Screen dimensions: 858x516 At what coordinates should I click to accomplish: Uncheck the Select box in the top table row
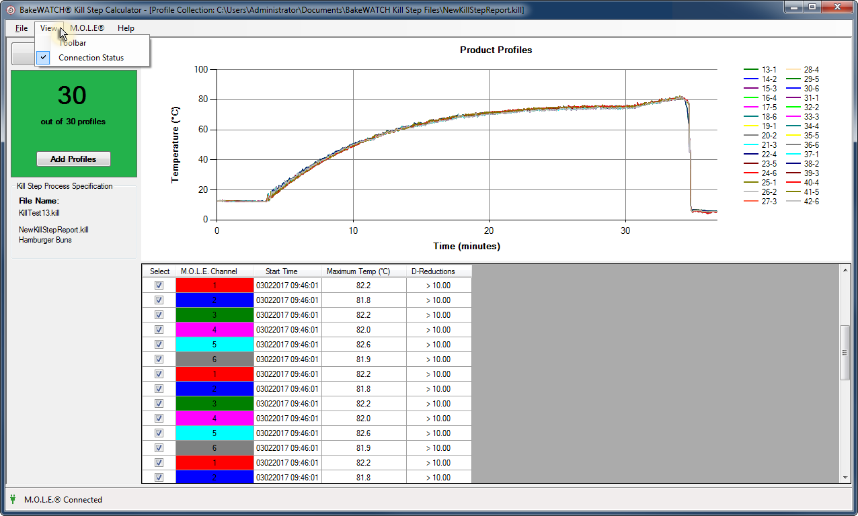tap(159, 285)
